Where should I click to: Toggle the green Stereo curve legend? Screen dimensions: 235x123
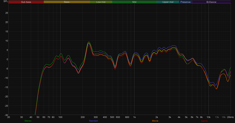[28, 121]
